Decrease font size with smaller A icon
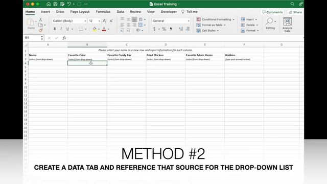Screen dimensions: 327x184 tap(111, 20)
